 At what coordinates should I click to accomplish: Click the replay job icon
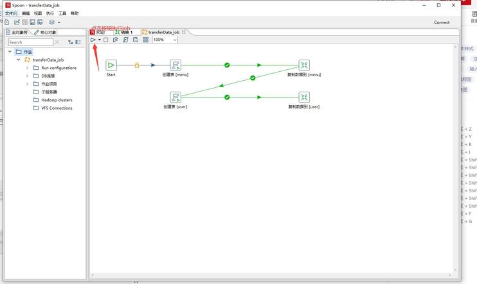point(115,40)
